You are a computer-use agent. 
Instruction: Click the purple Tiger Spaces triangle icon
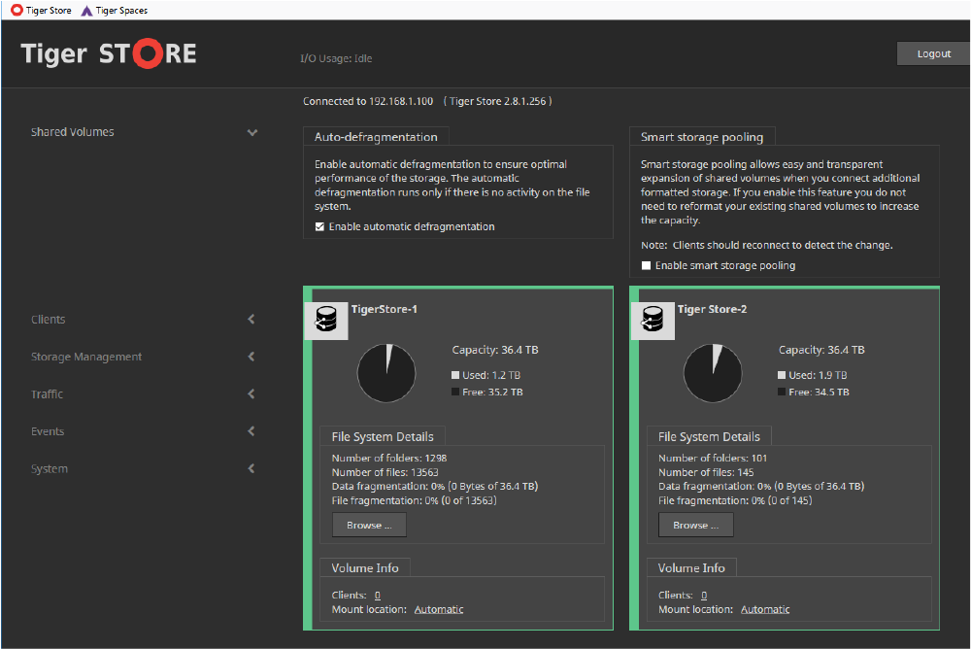point(87,11)
